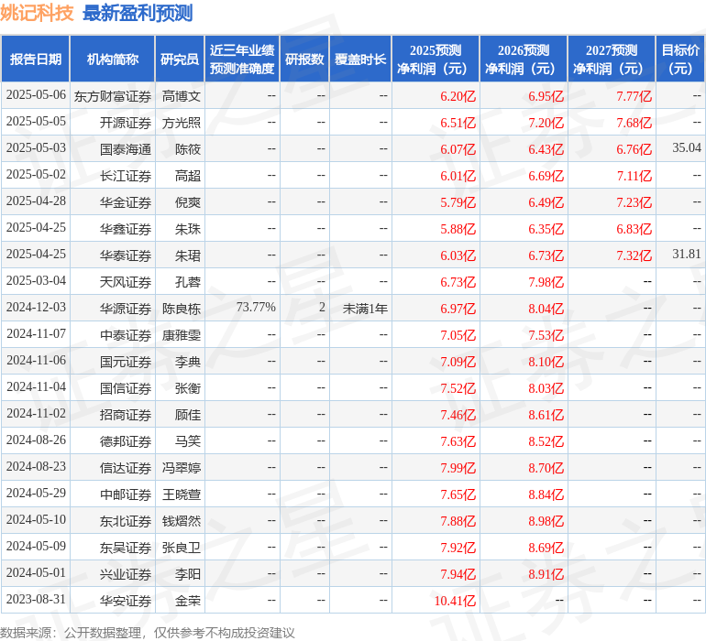The image size is (706, 641).
Task: Click the 10.41亿 profit value
Action: point(455,601)
